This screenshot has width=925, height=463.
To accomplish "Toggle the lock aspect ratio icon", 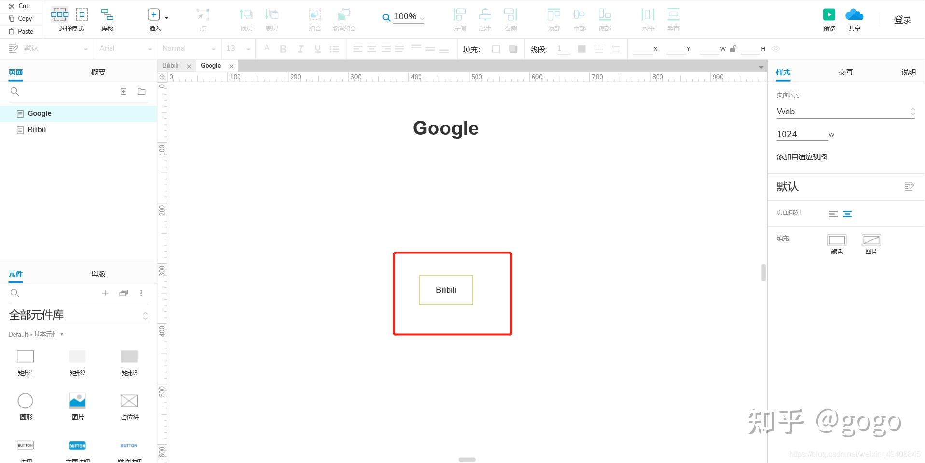I will [733, 48].
